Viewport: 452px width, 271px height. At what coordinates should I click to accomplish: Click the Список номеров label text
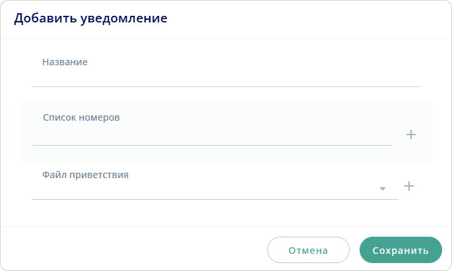81,117
